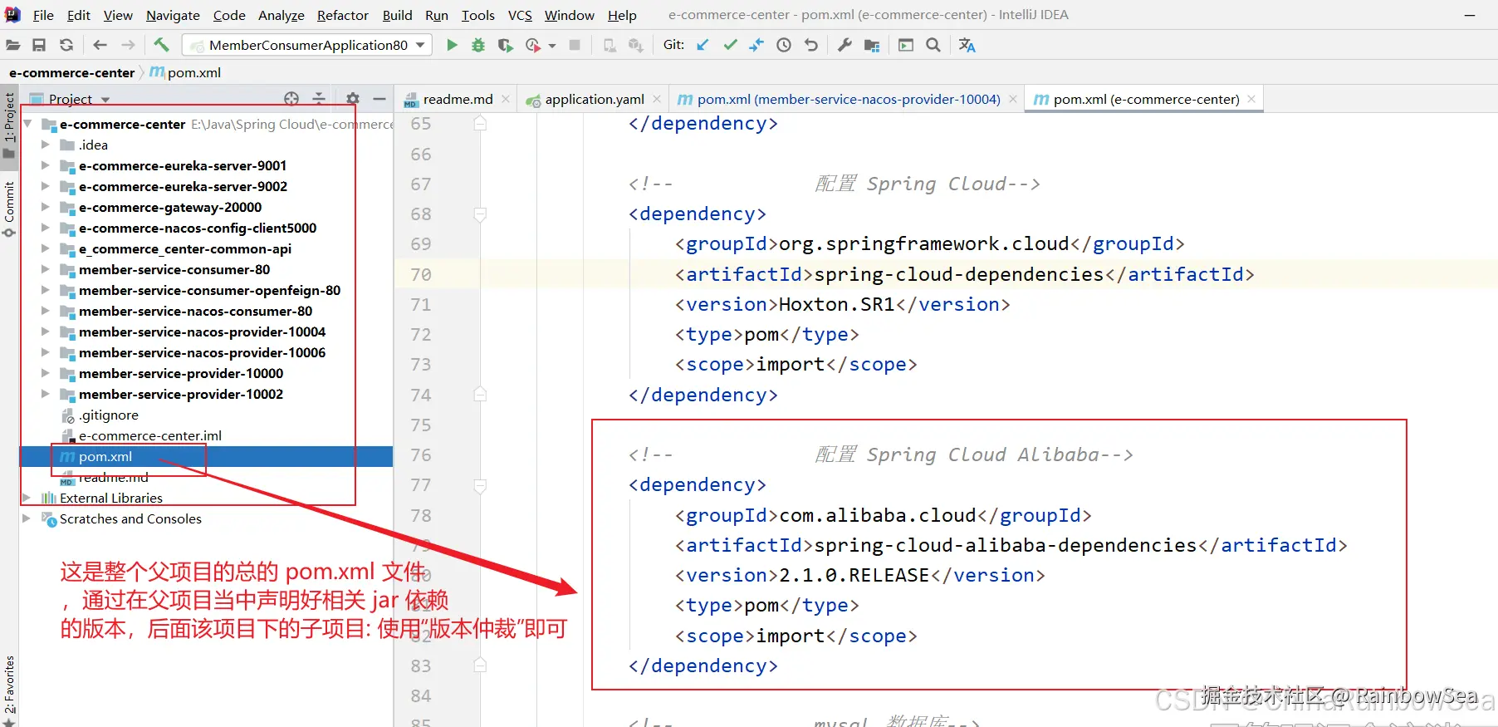This screenshot has height=727, width=1498.
Task: Expand e-commerce-eureka-server-9001 module
Action: (46, 165)
